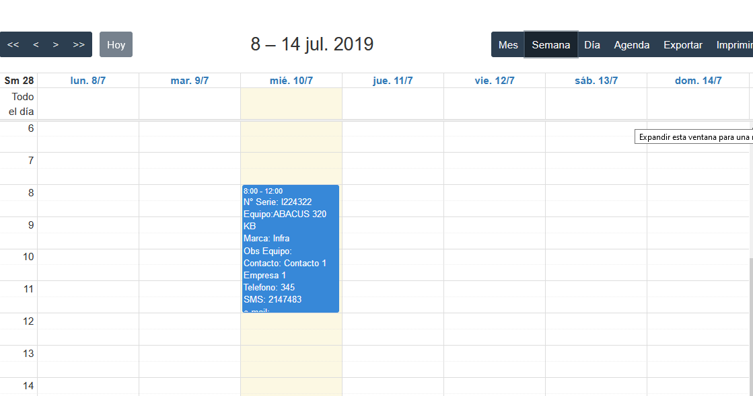Advance to next week with ">" arrow
Screen dimensions: 753x396
click(x=56, y=44)
